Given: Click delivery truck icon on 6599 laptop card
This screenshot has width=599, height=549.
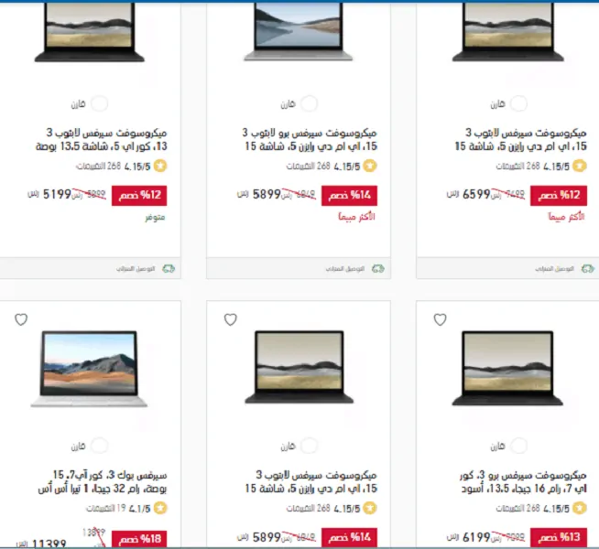Looking at the screenshot, I should [587, 269].
